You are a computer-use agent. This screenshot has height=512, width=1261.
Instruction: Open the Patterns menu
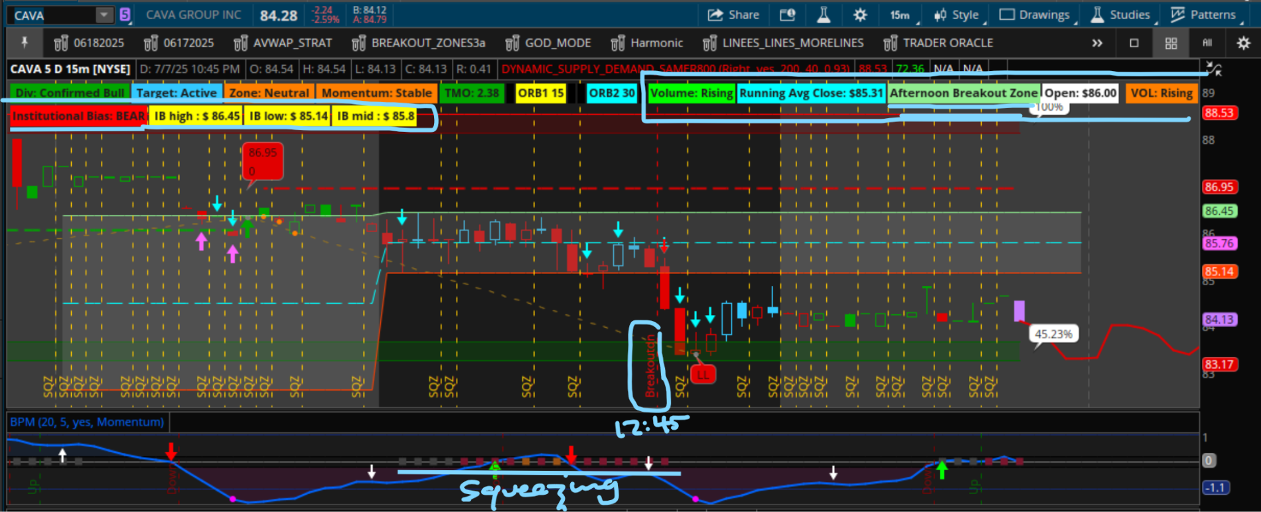[1203, 15]
